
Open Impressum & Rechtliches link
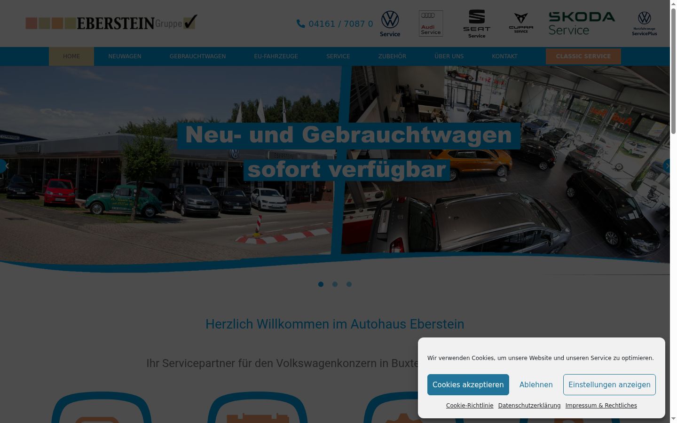(x=601, y=406)
